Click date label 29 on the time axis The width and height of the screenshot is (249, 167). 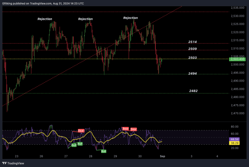click(115, 156)
